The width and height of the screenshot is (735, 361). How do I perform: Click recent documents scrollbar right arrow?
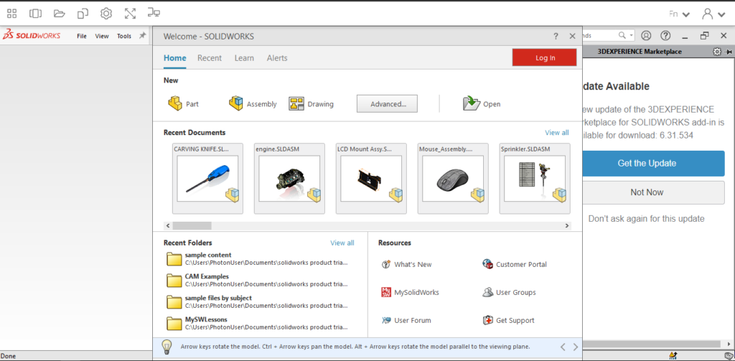[567, 225]
